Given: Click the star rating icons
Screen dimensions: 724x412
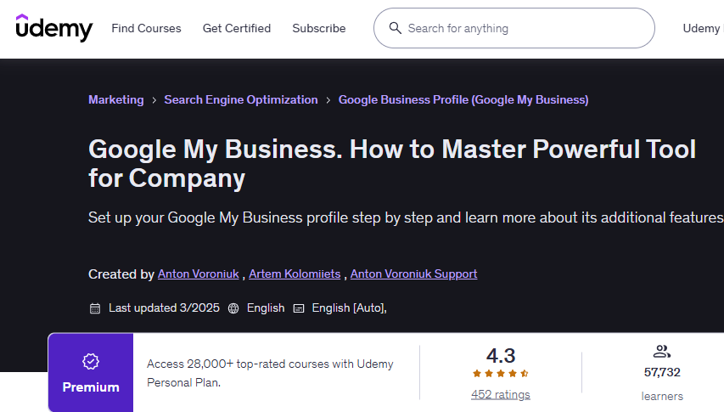Looking at the screenshot, I should click(501, 373).
